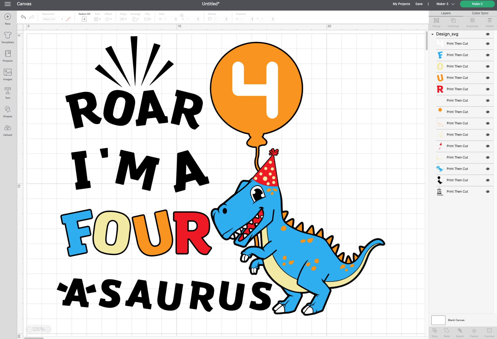Slice the selected layers
Image resolution: width=497 pixels, height=339 pixels.
435,332
